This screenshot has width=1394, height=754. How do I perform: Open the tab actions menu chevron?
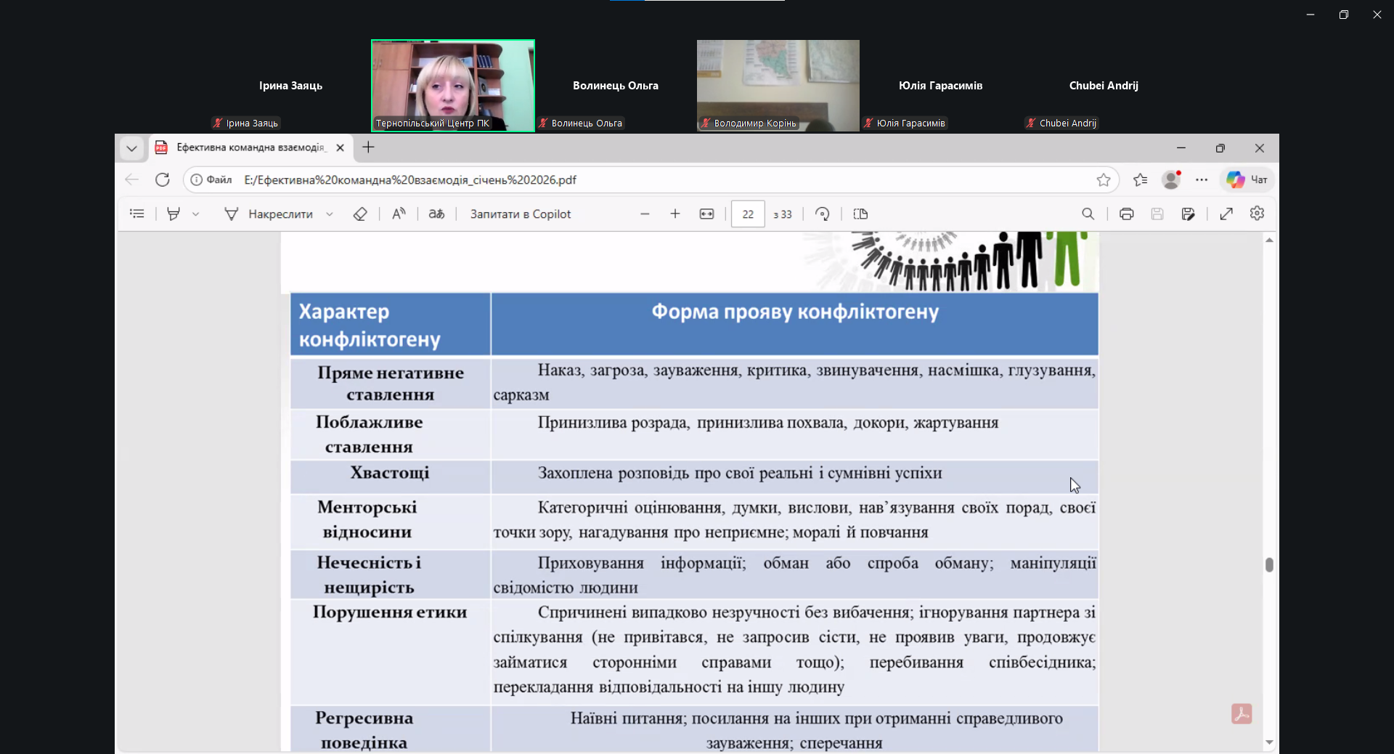tap(131, 148)
